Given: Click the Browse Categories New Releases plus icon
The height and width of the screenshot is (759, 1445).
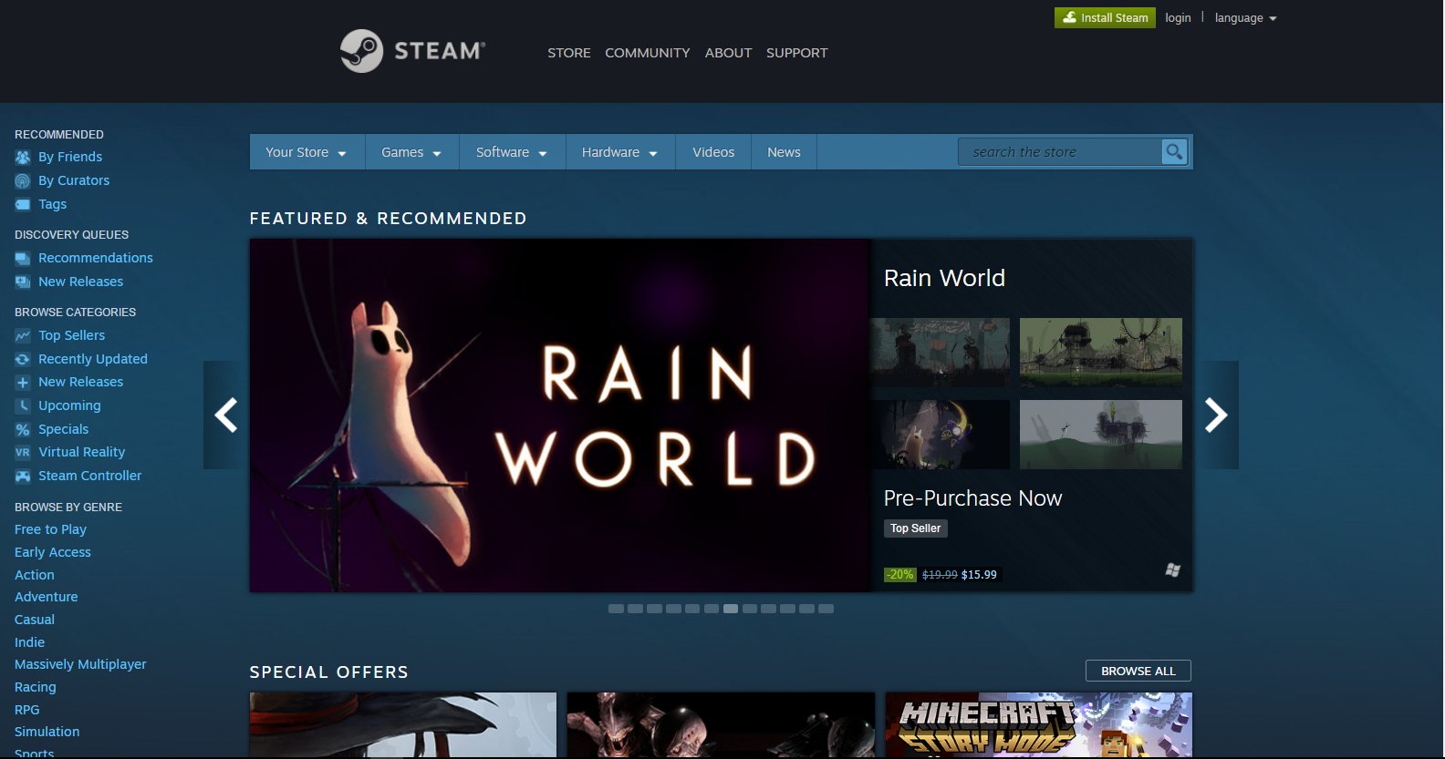Looking at the screenshot, I should coord(23,383).
